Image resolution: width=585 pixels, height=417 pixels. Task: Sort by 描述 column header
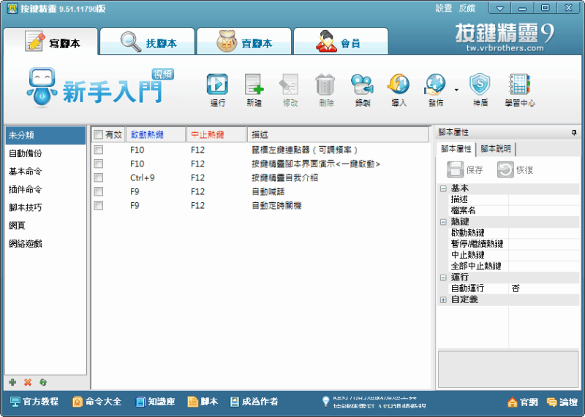[x=338, y=134]
